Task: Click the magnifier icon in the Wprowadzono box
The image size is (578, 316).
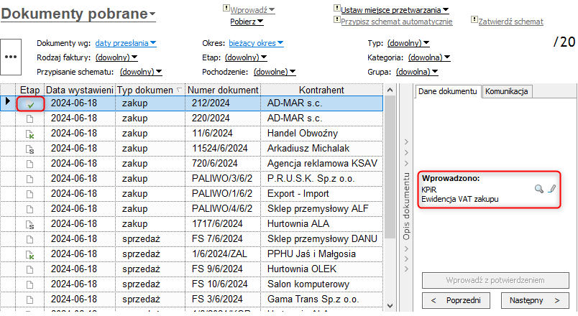Action: (539, 189)
